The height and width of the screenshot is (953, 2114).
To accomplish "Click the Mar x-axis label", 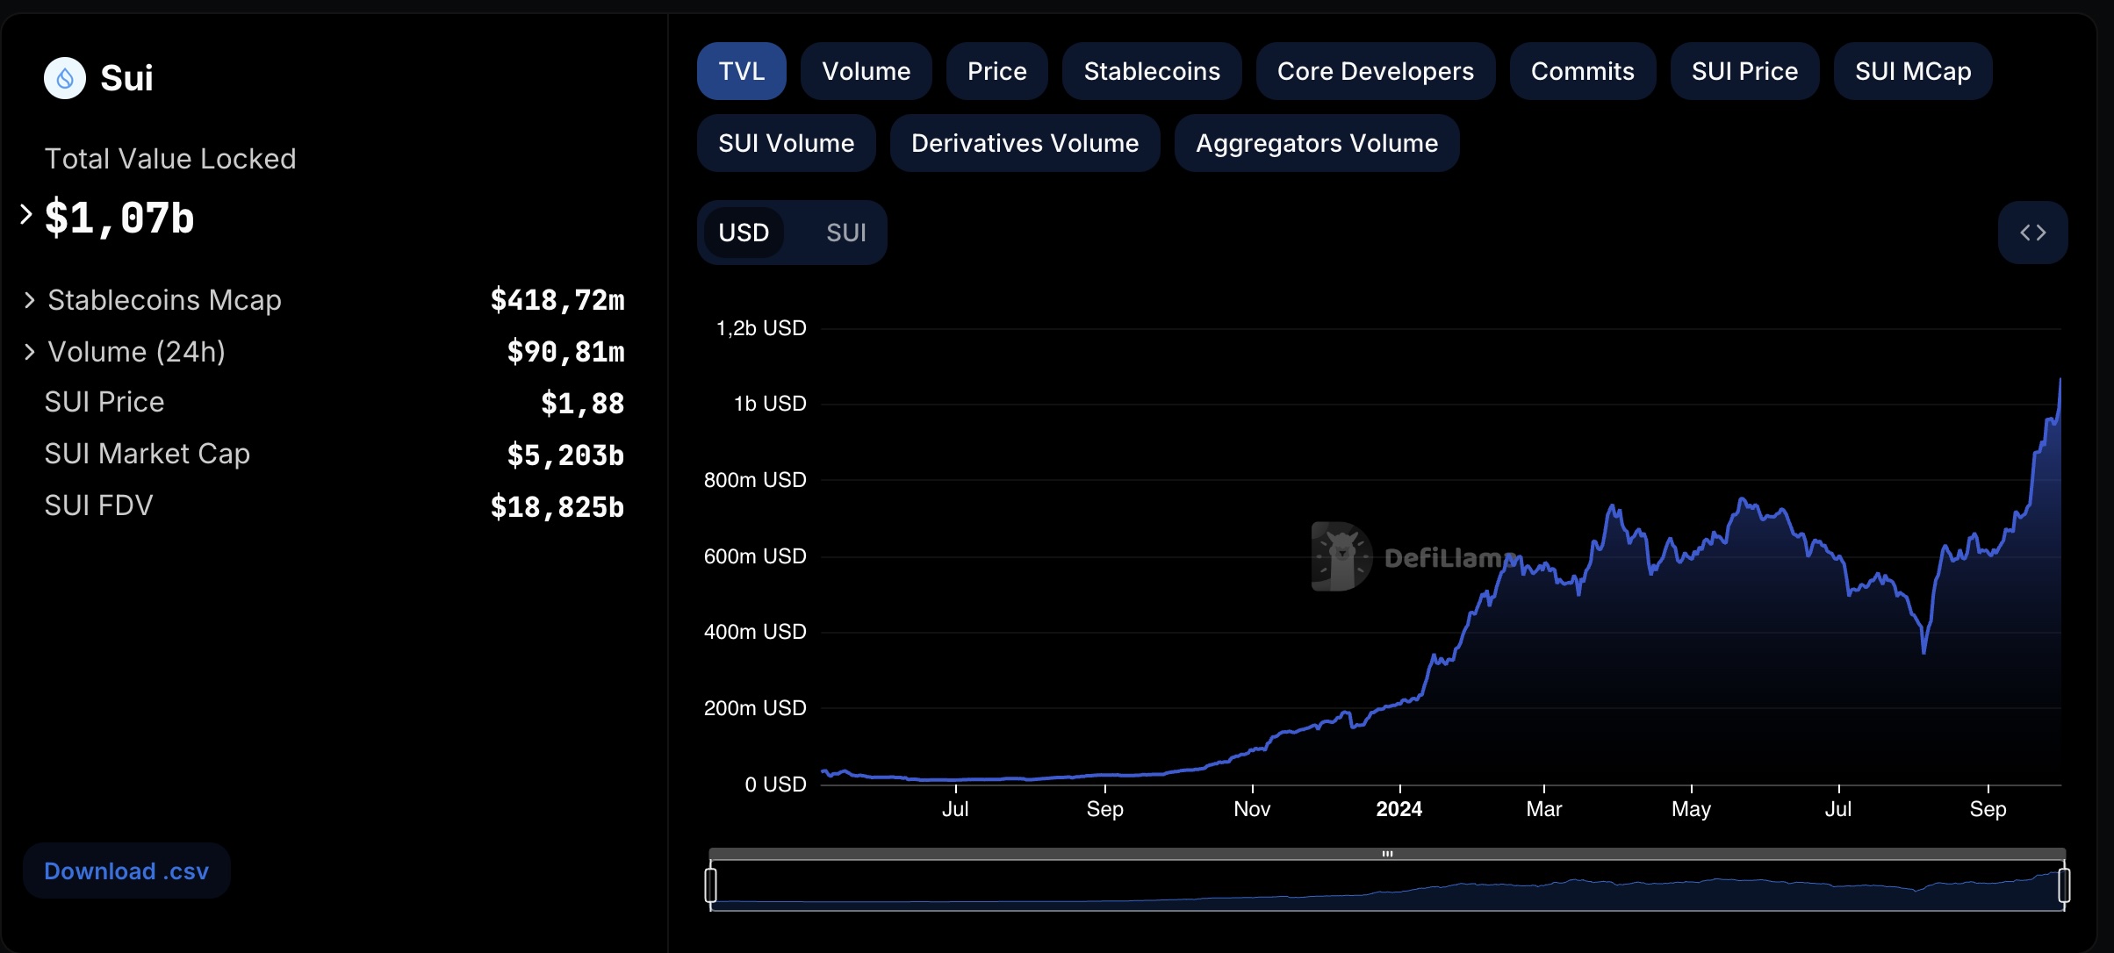I will pyautogui.click(x=1544, y=809).
